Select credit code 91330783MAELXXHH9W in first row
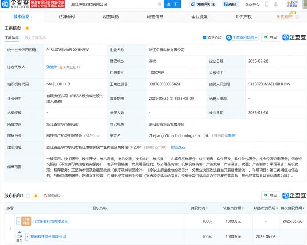307x245 pixels. (x=68, y=49)
